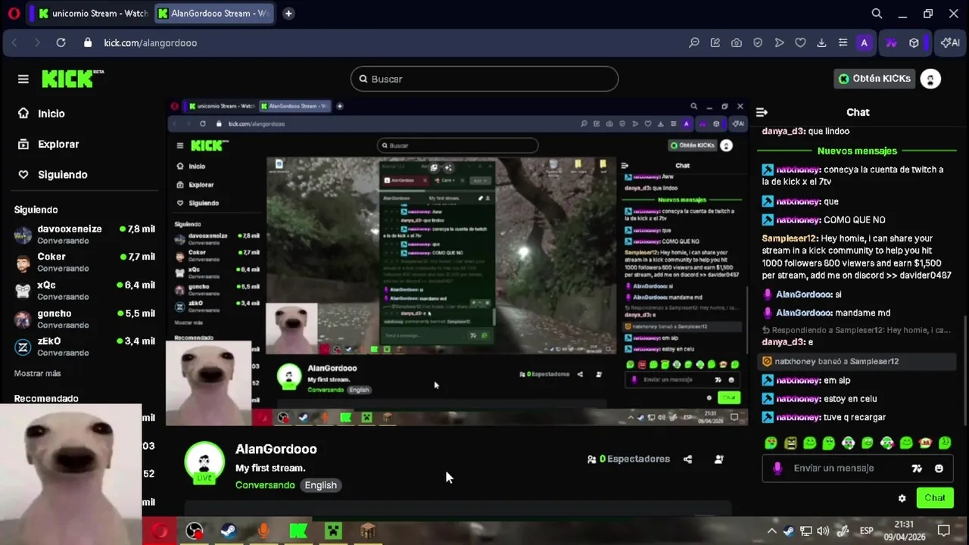The height and width of the screenshot is (545, 969).
Task: Open 7TV emote picker in chat box
Action: (x=917, y=469)
